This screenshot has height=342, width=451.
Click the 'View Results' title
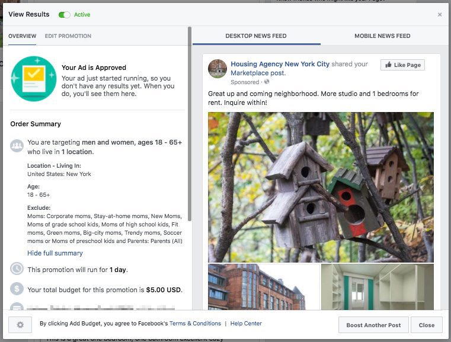click(29, 14)
